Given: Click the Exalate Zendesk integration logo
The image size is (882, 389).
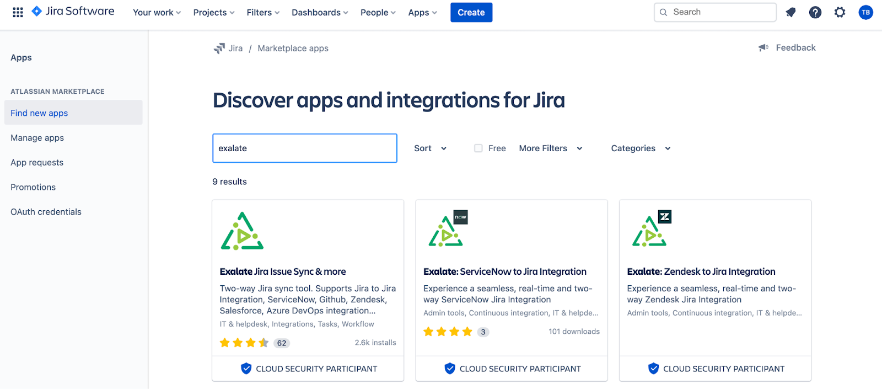Looking at the screenshot, I should pyautogui.click(x=650, y=230).
